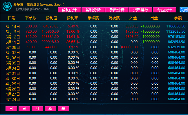Image resolution: width=188 pixels, height=115 pixels.
Task: Click deposit value 2808.00
Action: tap(132, 37)
